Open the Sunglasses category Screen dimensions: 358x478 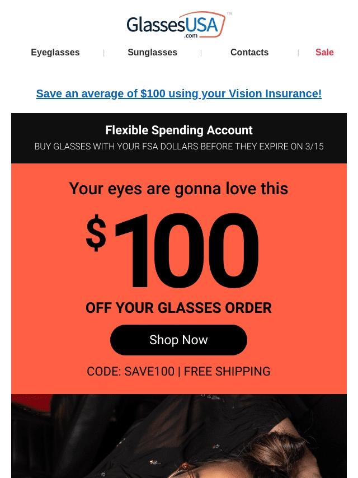152,53
